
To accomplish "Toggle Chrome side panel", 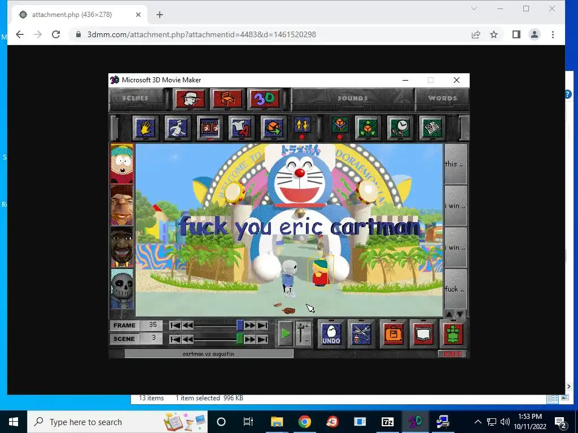I will click(x=516, y=34).
